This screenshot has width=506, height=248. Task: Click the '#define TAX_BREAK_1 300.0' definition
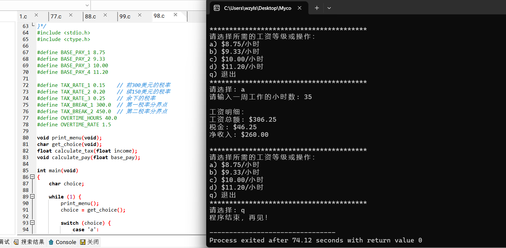[74, 105]
